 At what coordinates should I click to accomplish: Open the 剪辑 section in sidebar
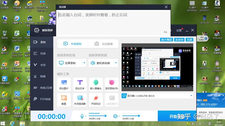click(42, 76)
